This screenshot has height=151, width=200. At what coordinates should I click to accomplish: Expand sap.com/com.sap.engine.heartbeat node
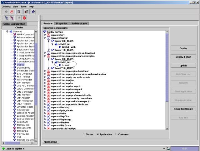coord(45,71)
